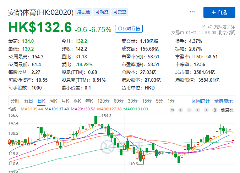Screen dimensions: 240x173
Task: Toggle candlestick style with the candle icon
Action: [215, 110]
